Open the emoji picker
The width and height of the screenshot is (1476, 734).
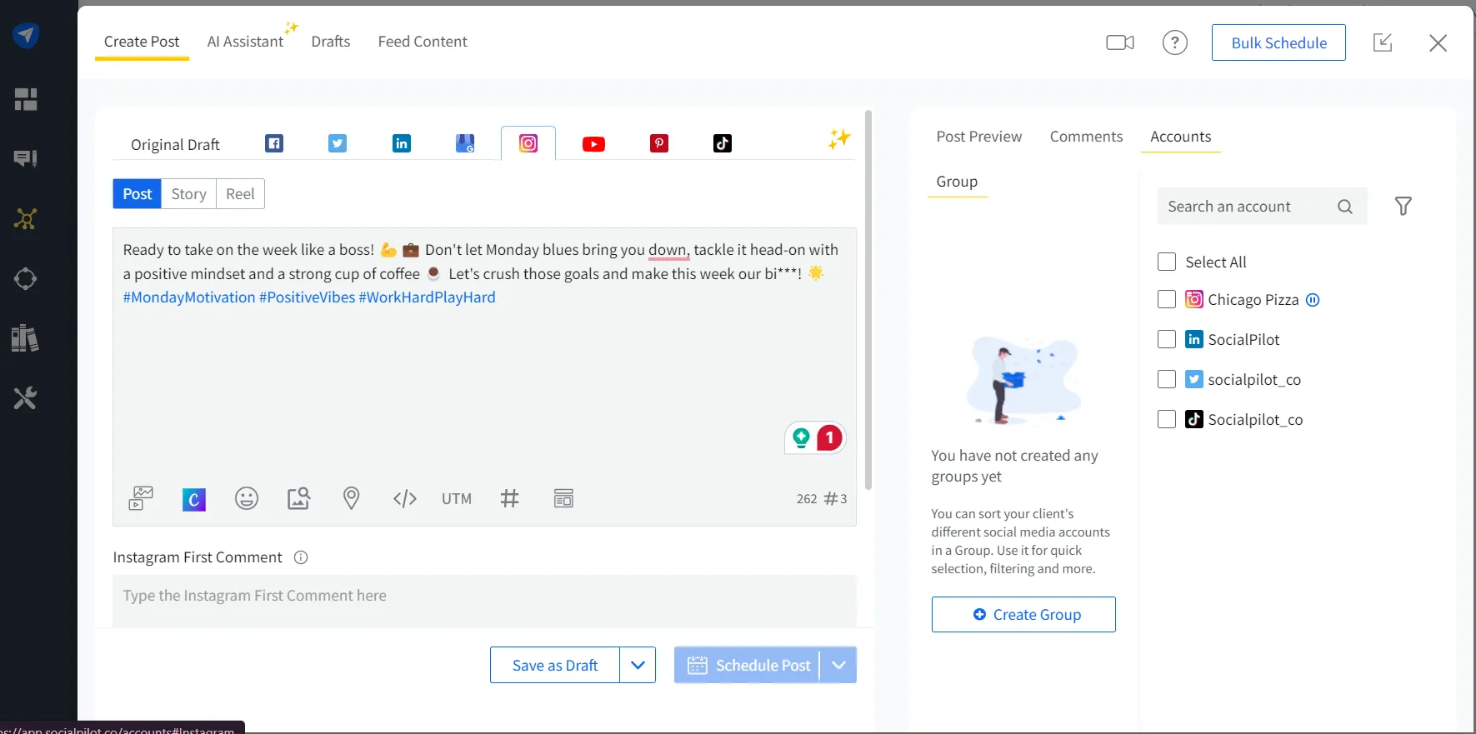click(247, 498)
